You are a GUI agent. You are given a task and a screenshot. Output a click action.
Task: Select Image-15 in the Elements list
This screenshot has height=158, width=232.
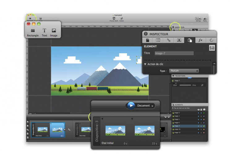click(189, 133)
